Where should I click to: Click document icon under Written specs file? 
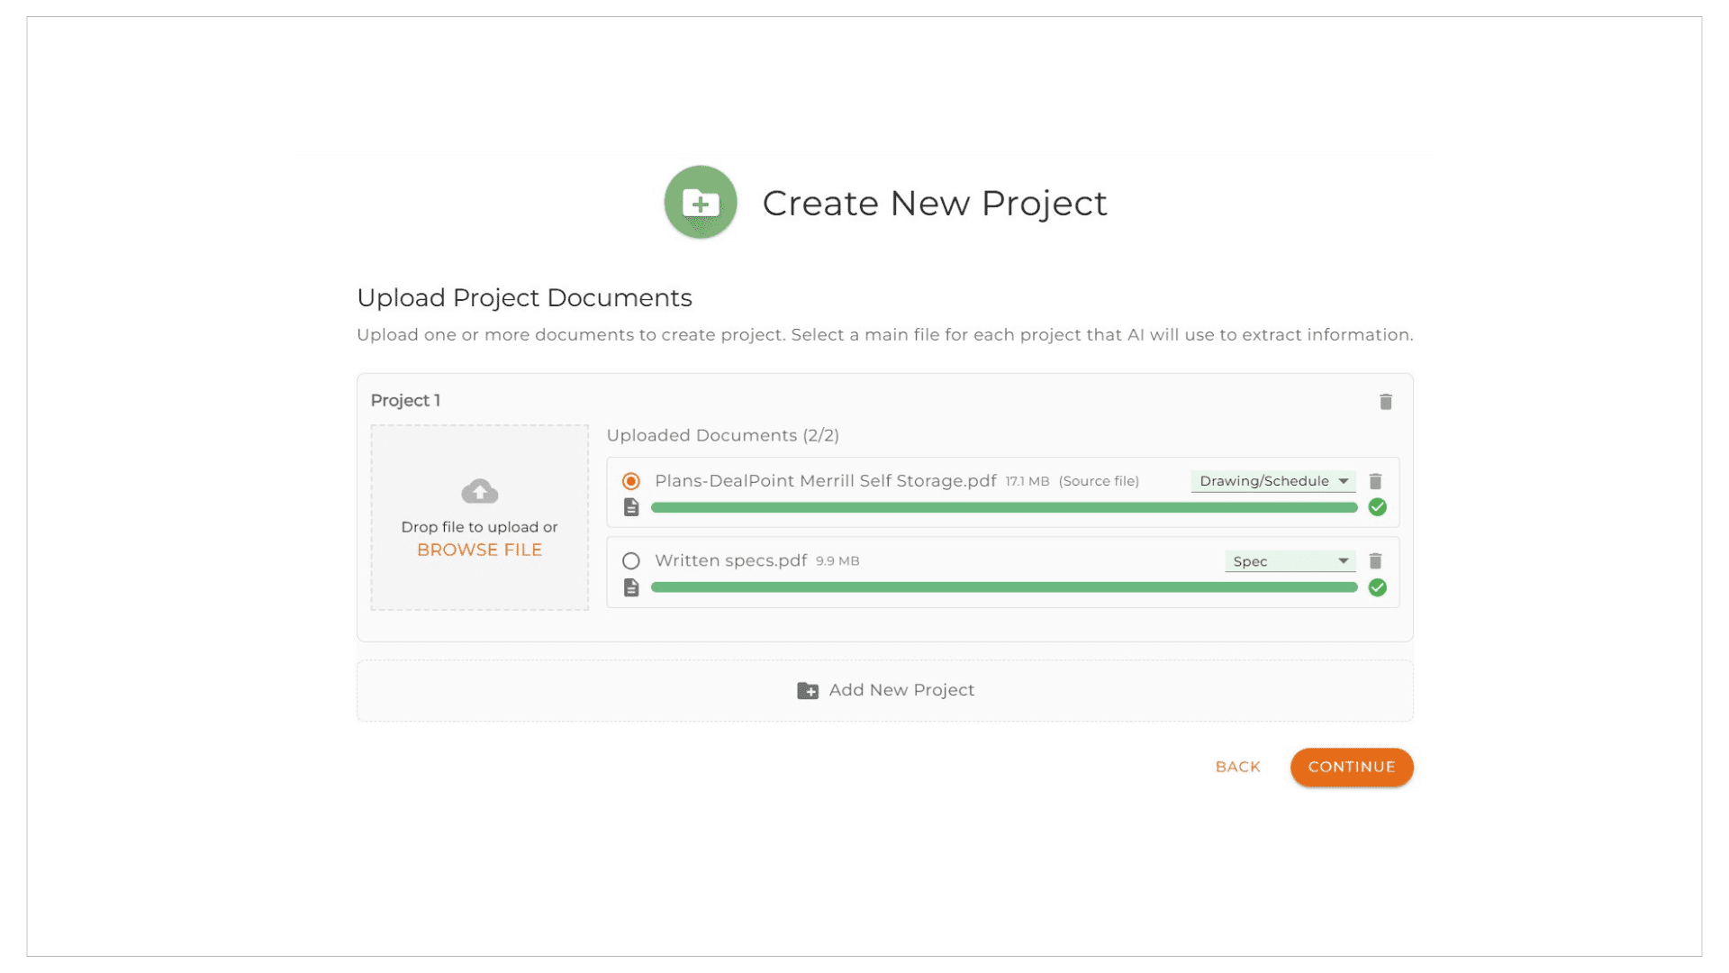(631, 587)
